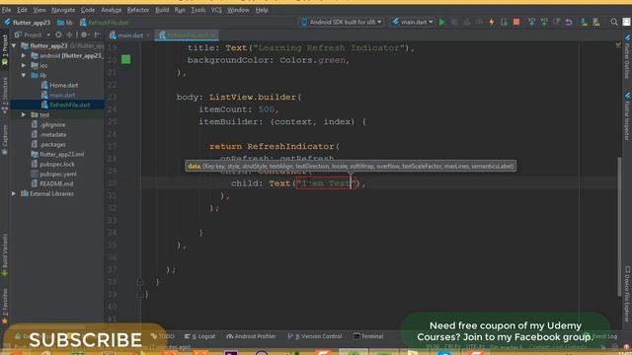Expand the test folder in tree
The image size is (632, 355).
[24, 114]
